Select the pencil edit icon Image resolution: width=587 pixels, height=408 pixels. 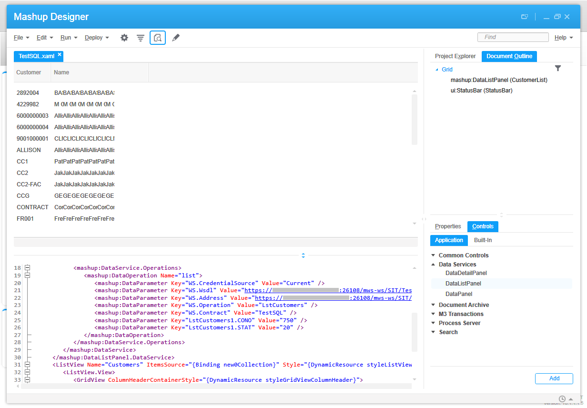pyautogui.click(x=176, y=38)
